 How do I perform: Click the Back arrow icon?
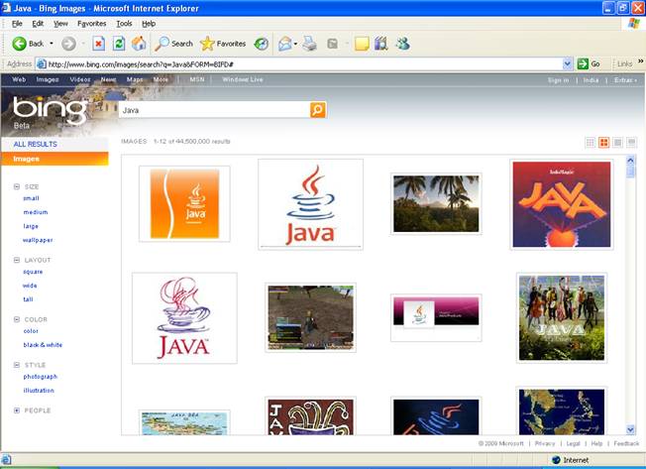point(19,44)
